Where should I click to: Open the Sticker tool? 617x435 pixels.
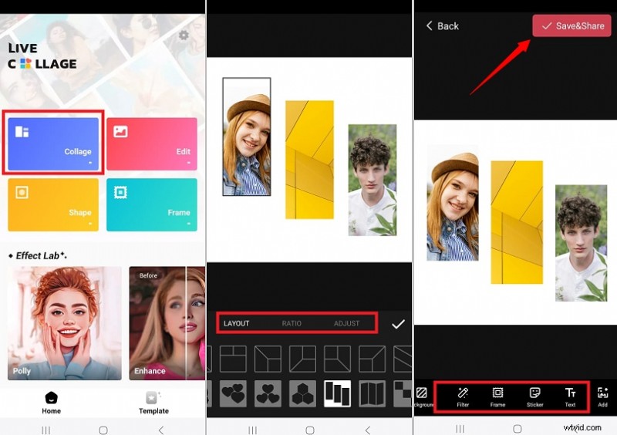[534, 396]
